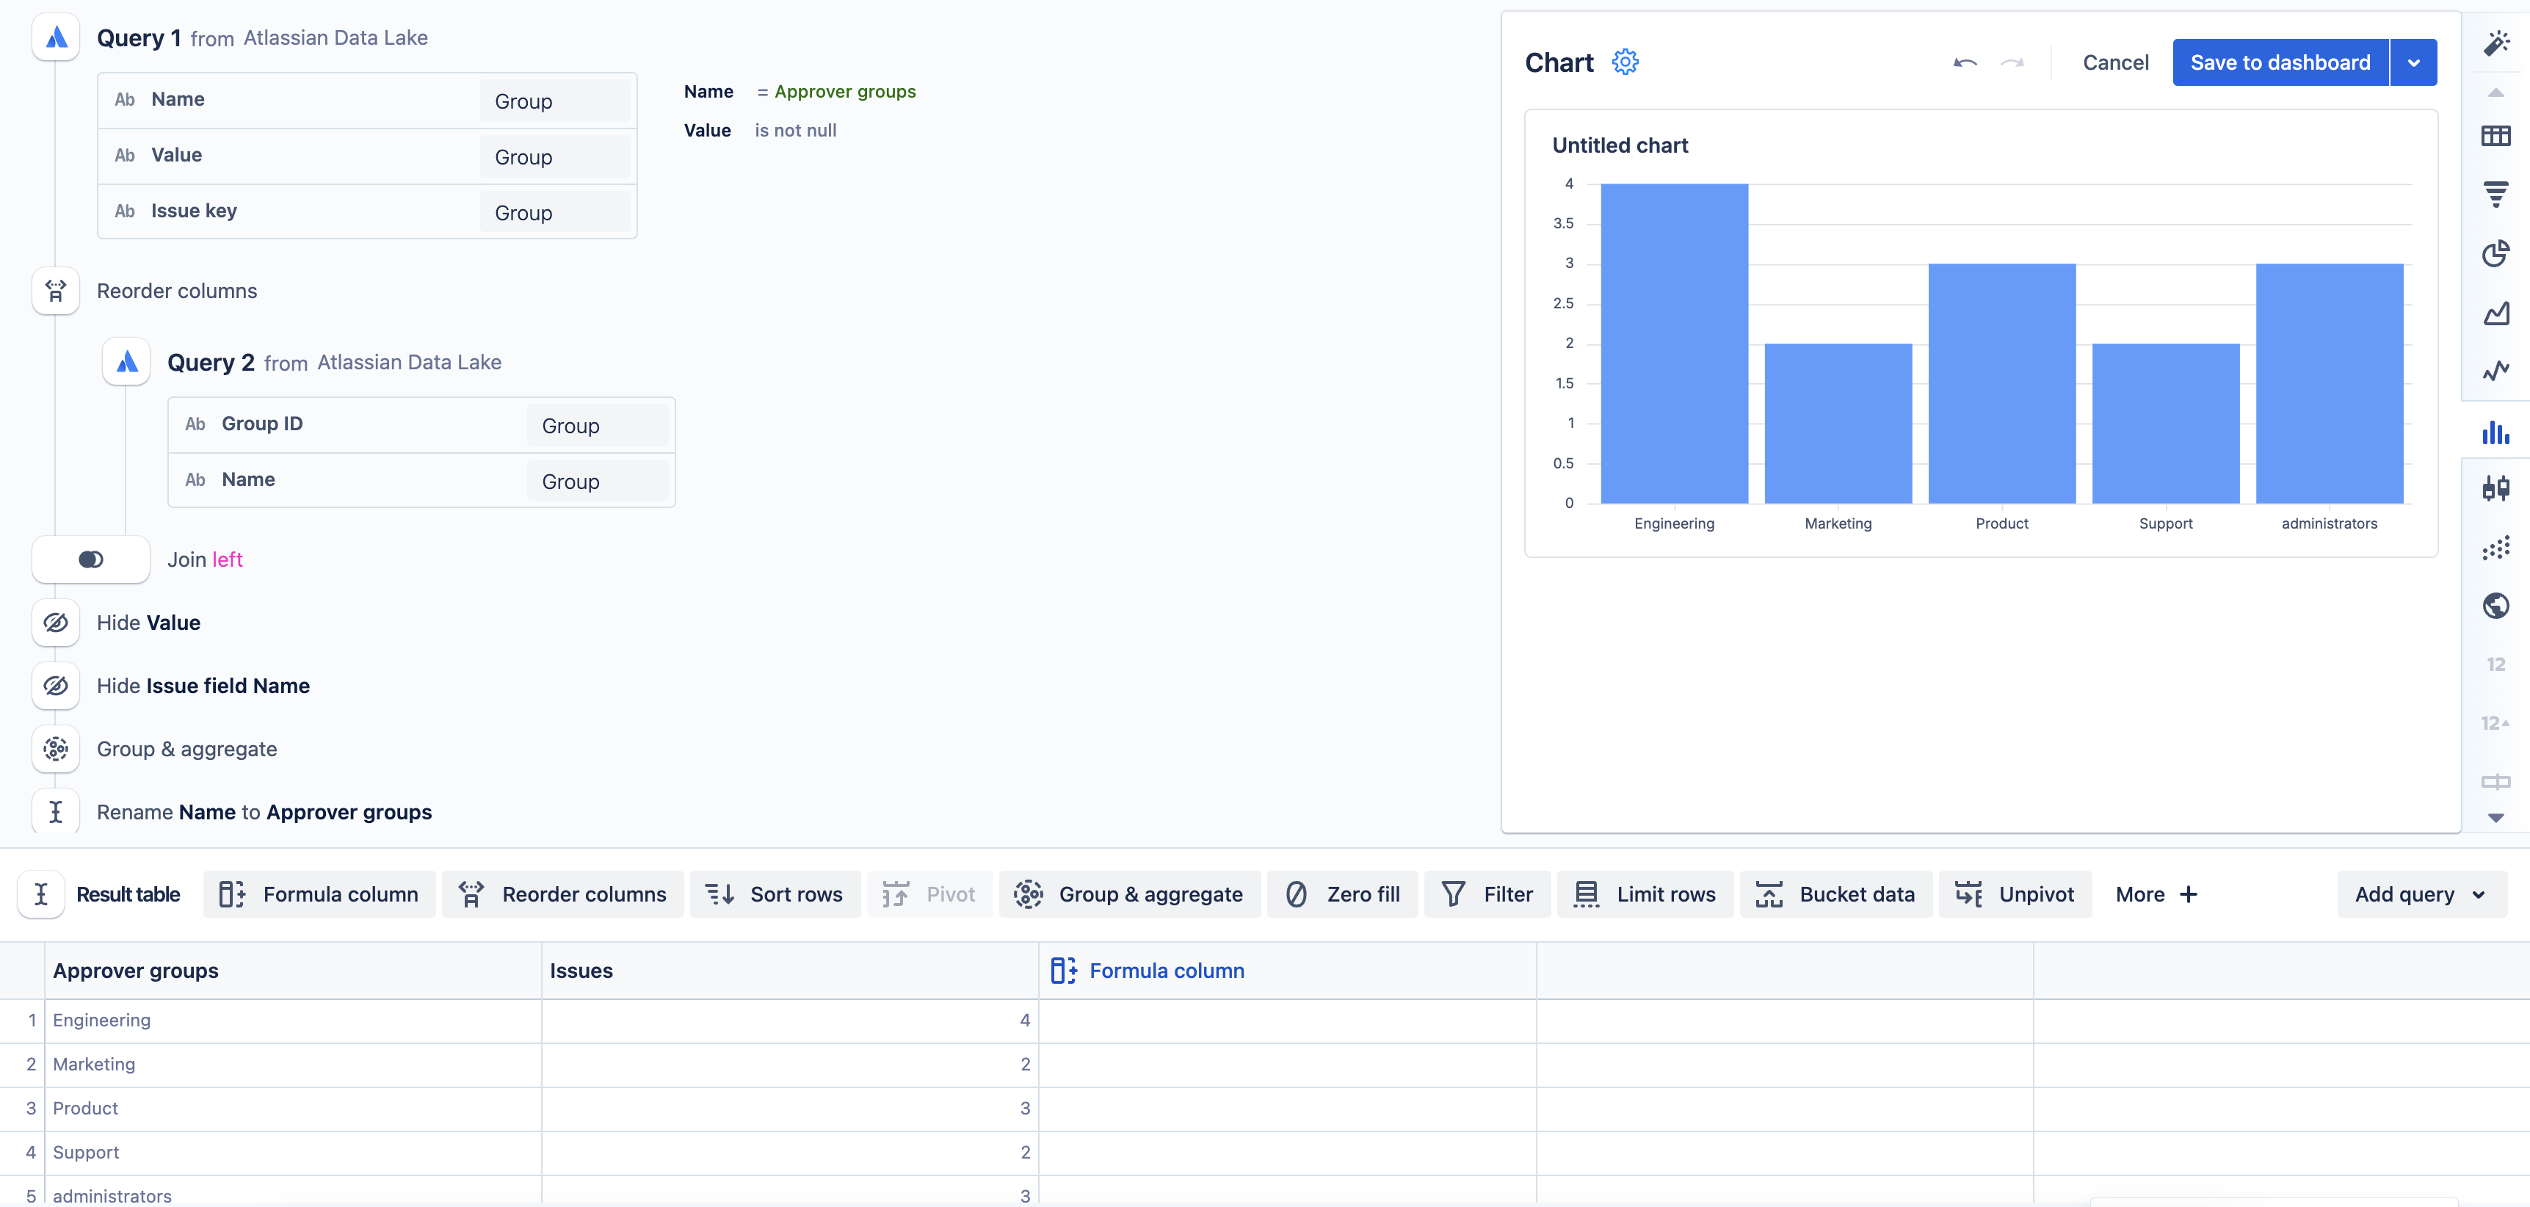Image resolution: width=2530 pixels, height=1207 pixels.
Task: Select the pie chart type icon
Action: 2495,253
